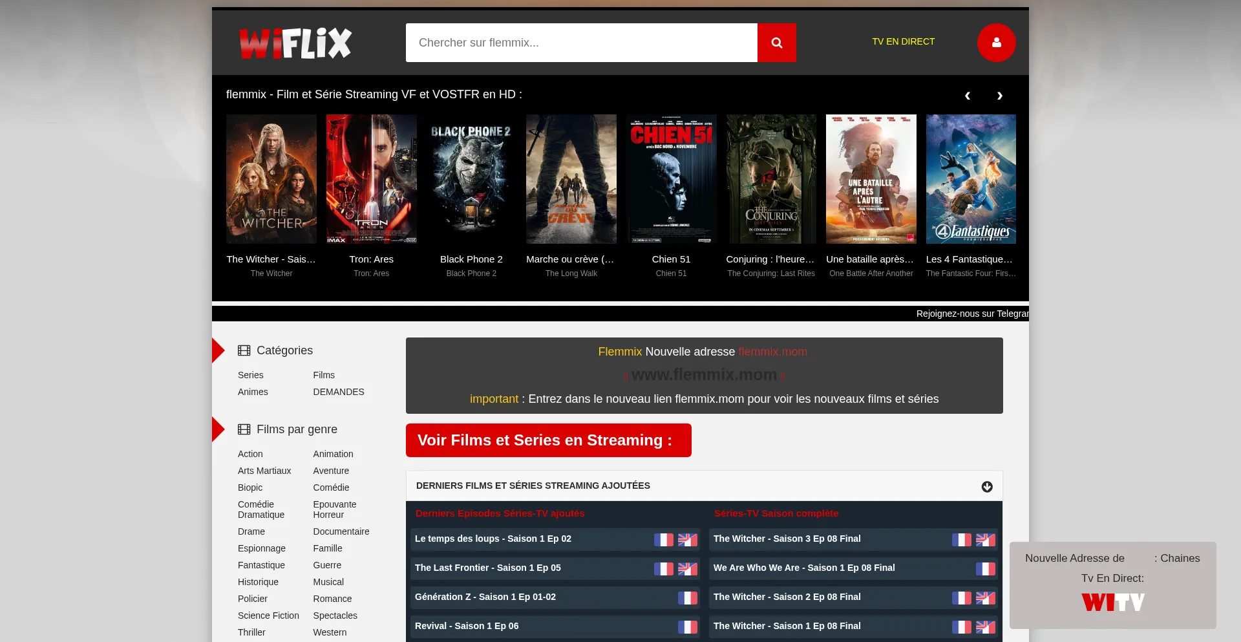Open Tron: Ares poster thumbnail
Screen dimensions: 1241x642
click(x=372, y=179)
